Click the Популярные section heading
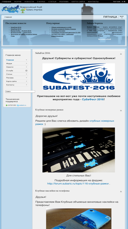 click(53, 23)
